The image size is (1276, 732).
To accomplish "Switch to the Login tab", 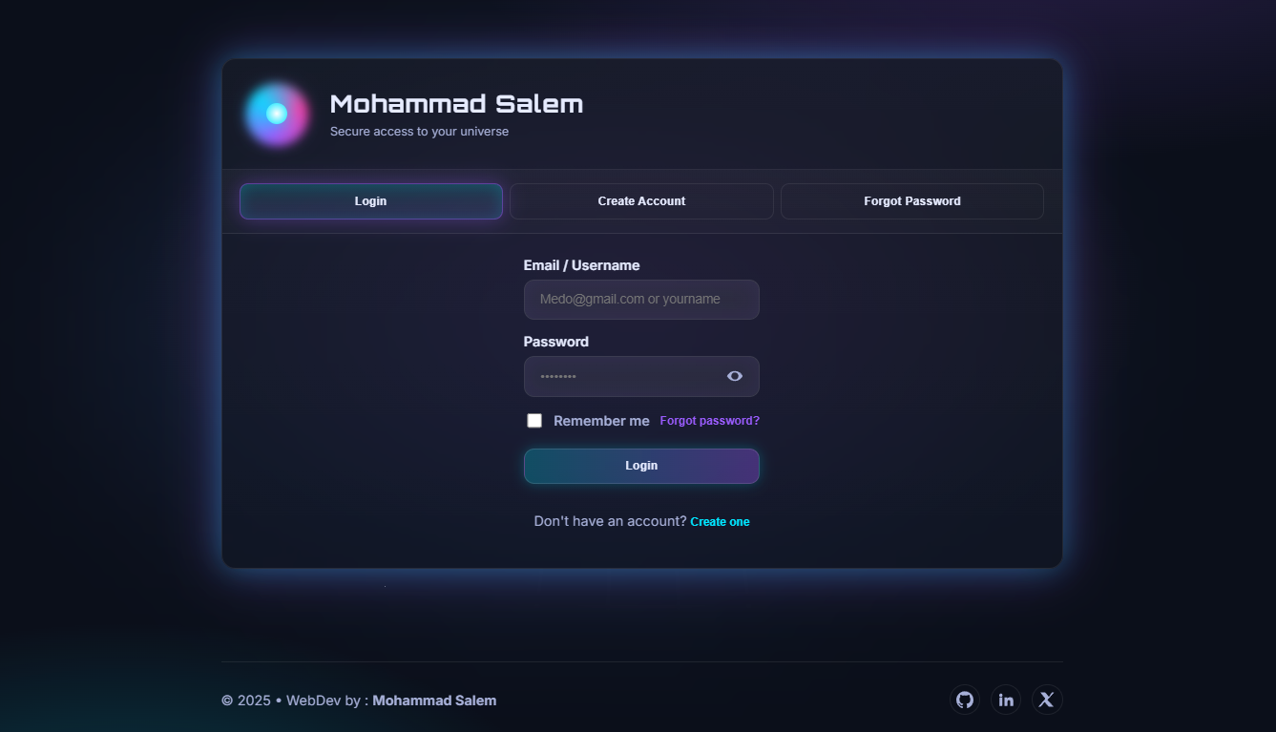I will (371, 201).
